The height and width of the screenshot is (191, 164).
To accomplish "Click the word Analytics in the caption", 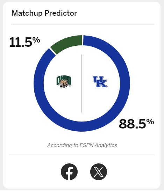I will [x=106, y=145].
